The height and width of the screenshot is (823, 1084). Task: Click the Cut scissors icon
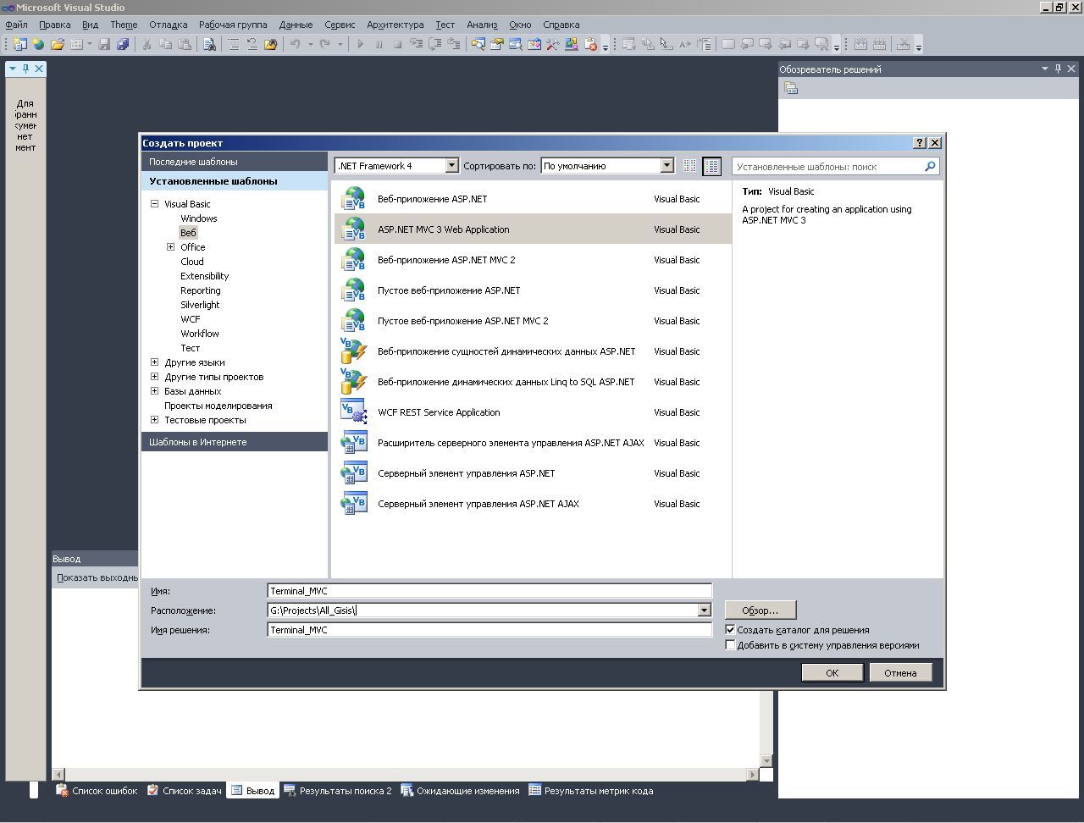click(x=147, y=44)
